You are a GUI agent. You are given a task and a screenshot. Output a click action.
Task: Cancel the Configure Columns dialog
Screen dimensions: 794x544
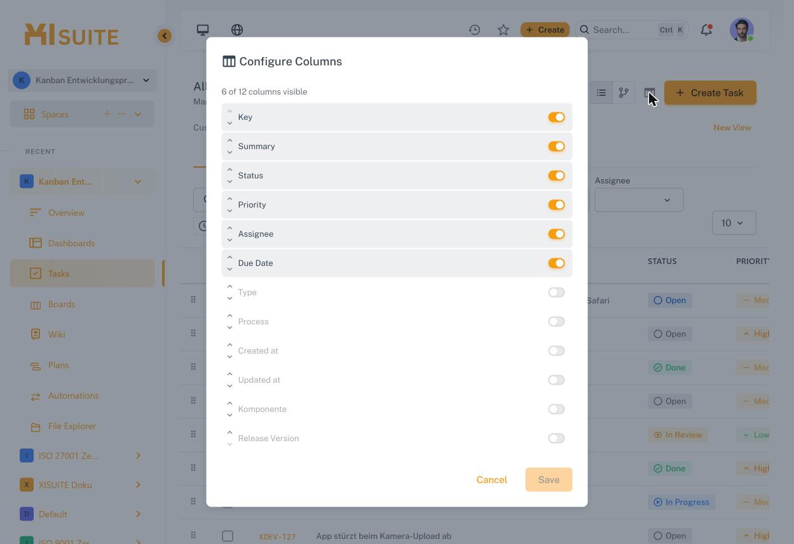tap(491, 480)
